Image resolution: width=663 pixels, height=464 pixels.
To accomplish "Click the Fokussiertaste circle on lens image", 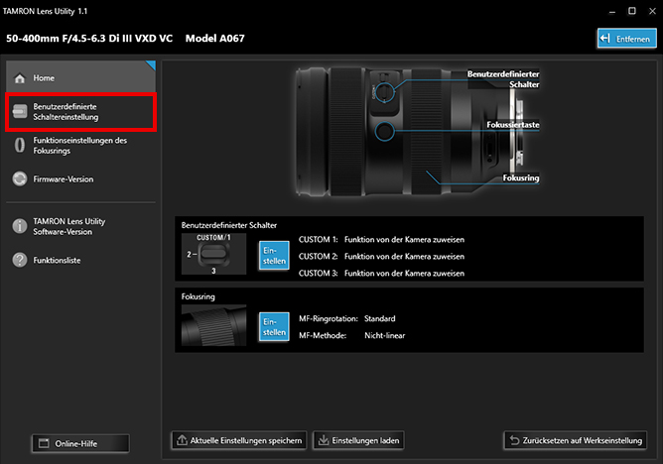I will [x=384, y=131].
